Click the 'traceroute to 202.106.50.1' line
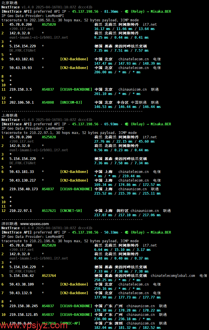 point(70,20)
